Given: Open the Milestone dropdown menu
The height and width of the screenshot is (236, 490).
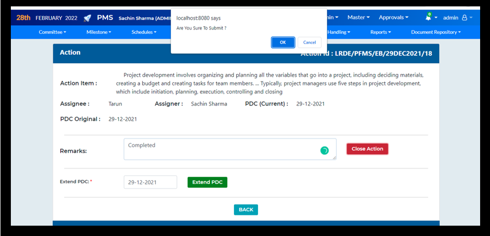Looking at the screenshot, I should (99, 32).
